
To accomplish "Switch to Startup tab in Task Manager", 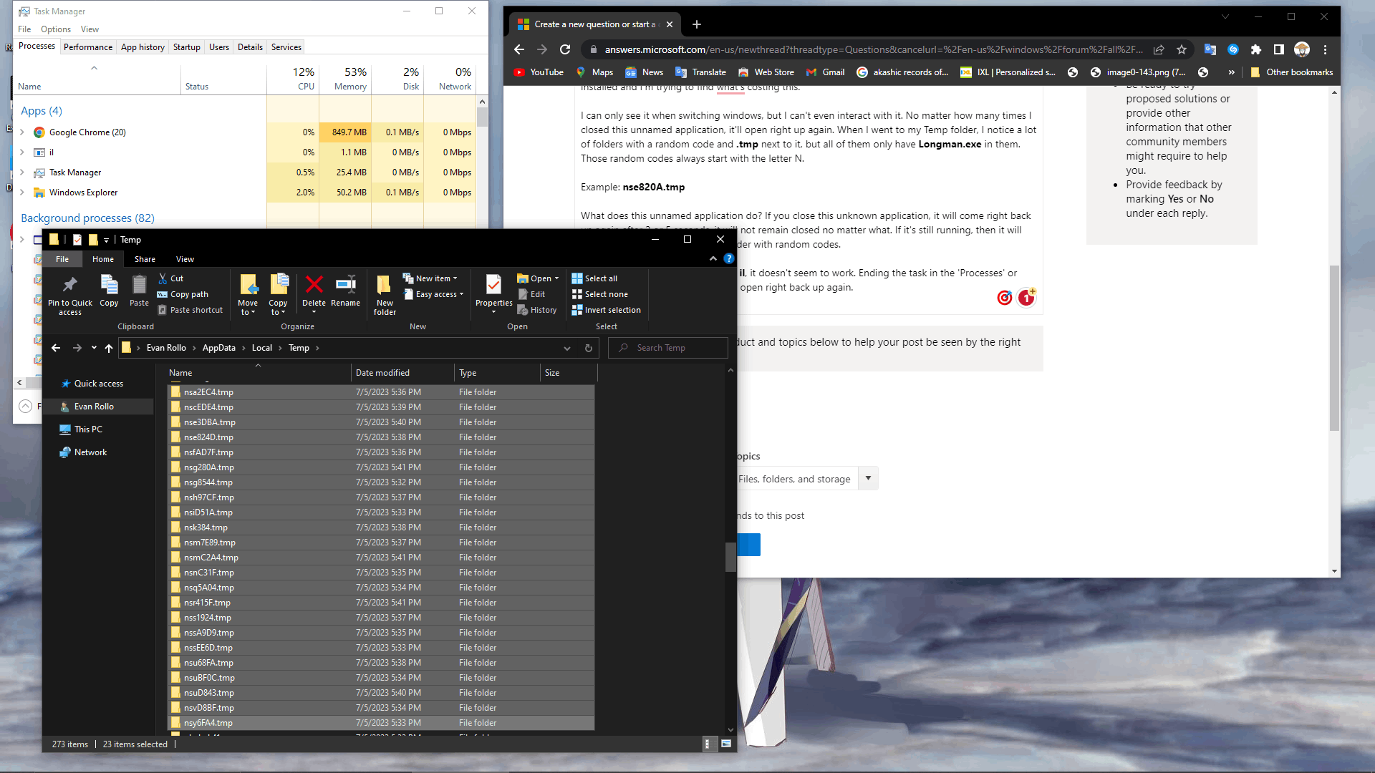I will click(187, 47).
